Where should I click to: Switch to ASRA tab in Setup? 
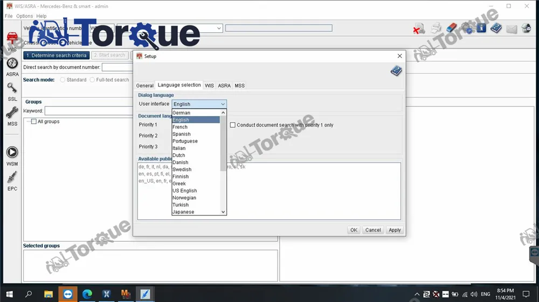tap(224, 85)
